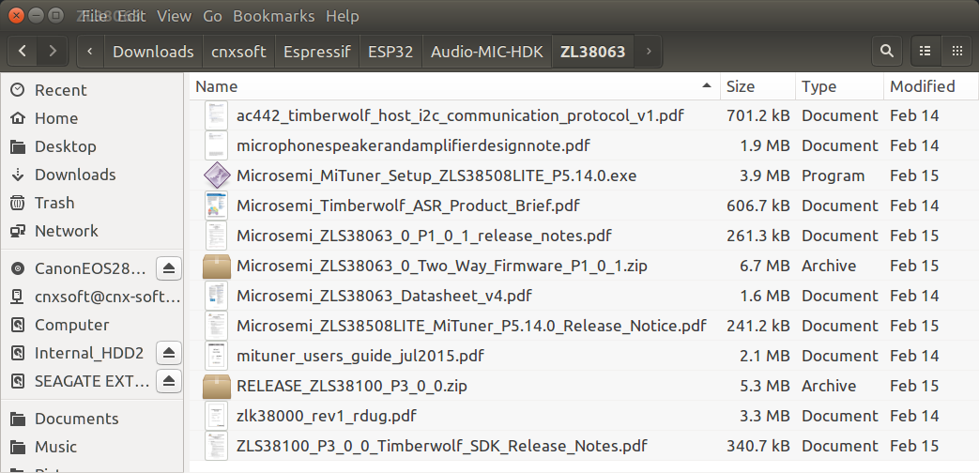Image resolution: width=979 pixels, height=473 pixels.
Task: Eject the Internal_HDD2 drive
Action: pyautogui.click(x=169, y=353)
